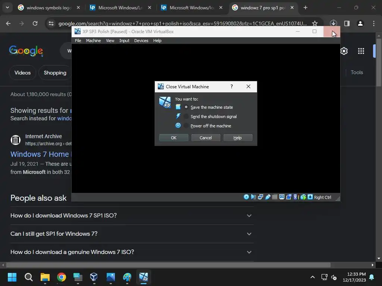Screen dimensions: 382x286
Task: Click the Chrome address bar URL
Action: [182, 23]
